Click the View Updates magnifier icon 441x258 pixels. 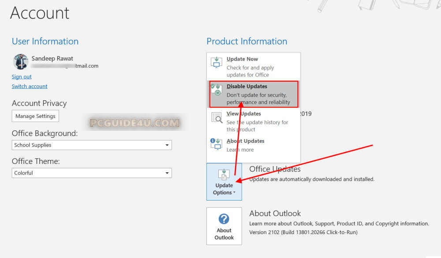217,118
